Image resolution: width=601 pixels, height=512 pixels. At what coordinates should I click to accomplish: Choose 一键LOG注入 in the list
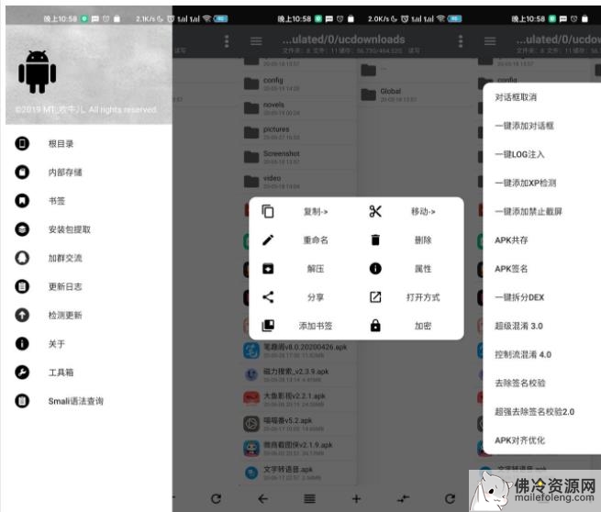[x=519, y=154]
